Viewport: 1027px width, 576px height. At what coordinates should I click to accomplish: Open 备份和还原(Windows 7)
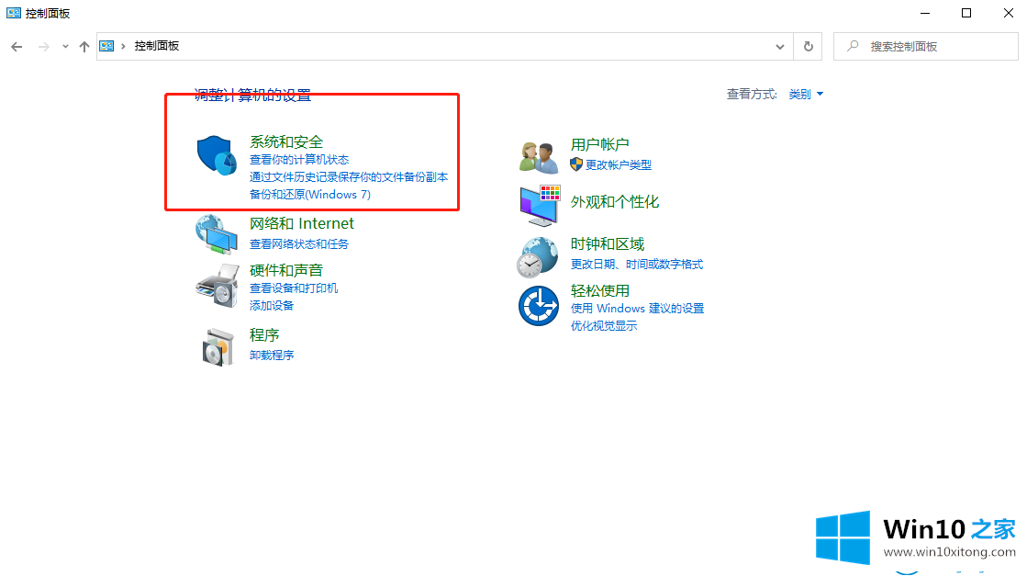[x=310, y=195]
